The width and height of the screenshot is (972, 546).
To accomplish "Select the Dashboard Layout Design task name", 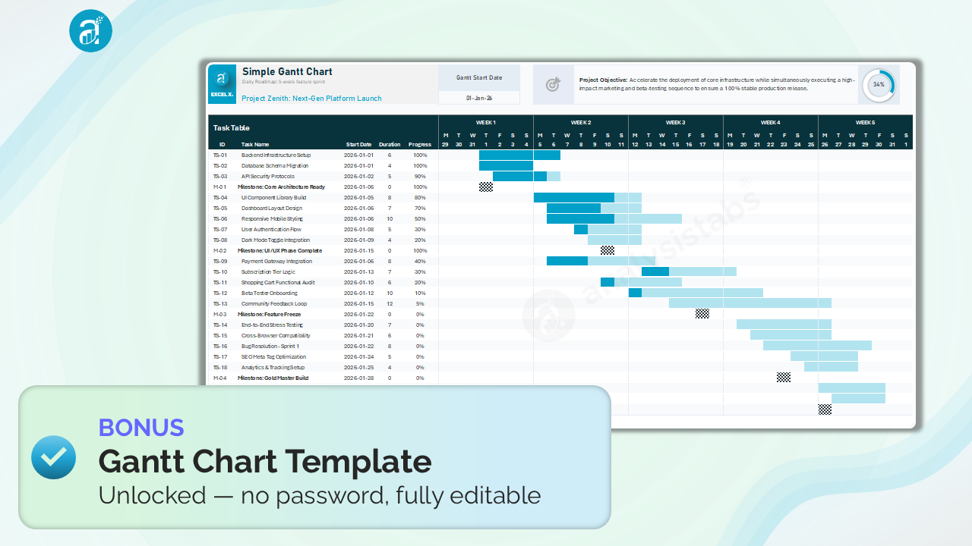I will (272, 208).
